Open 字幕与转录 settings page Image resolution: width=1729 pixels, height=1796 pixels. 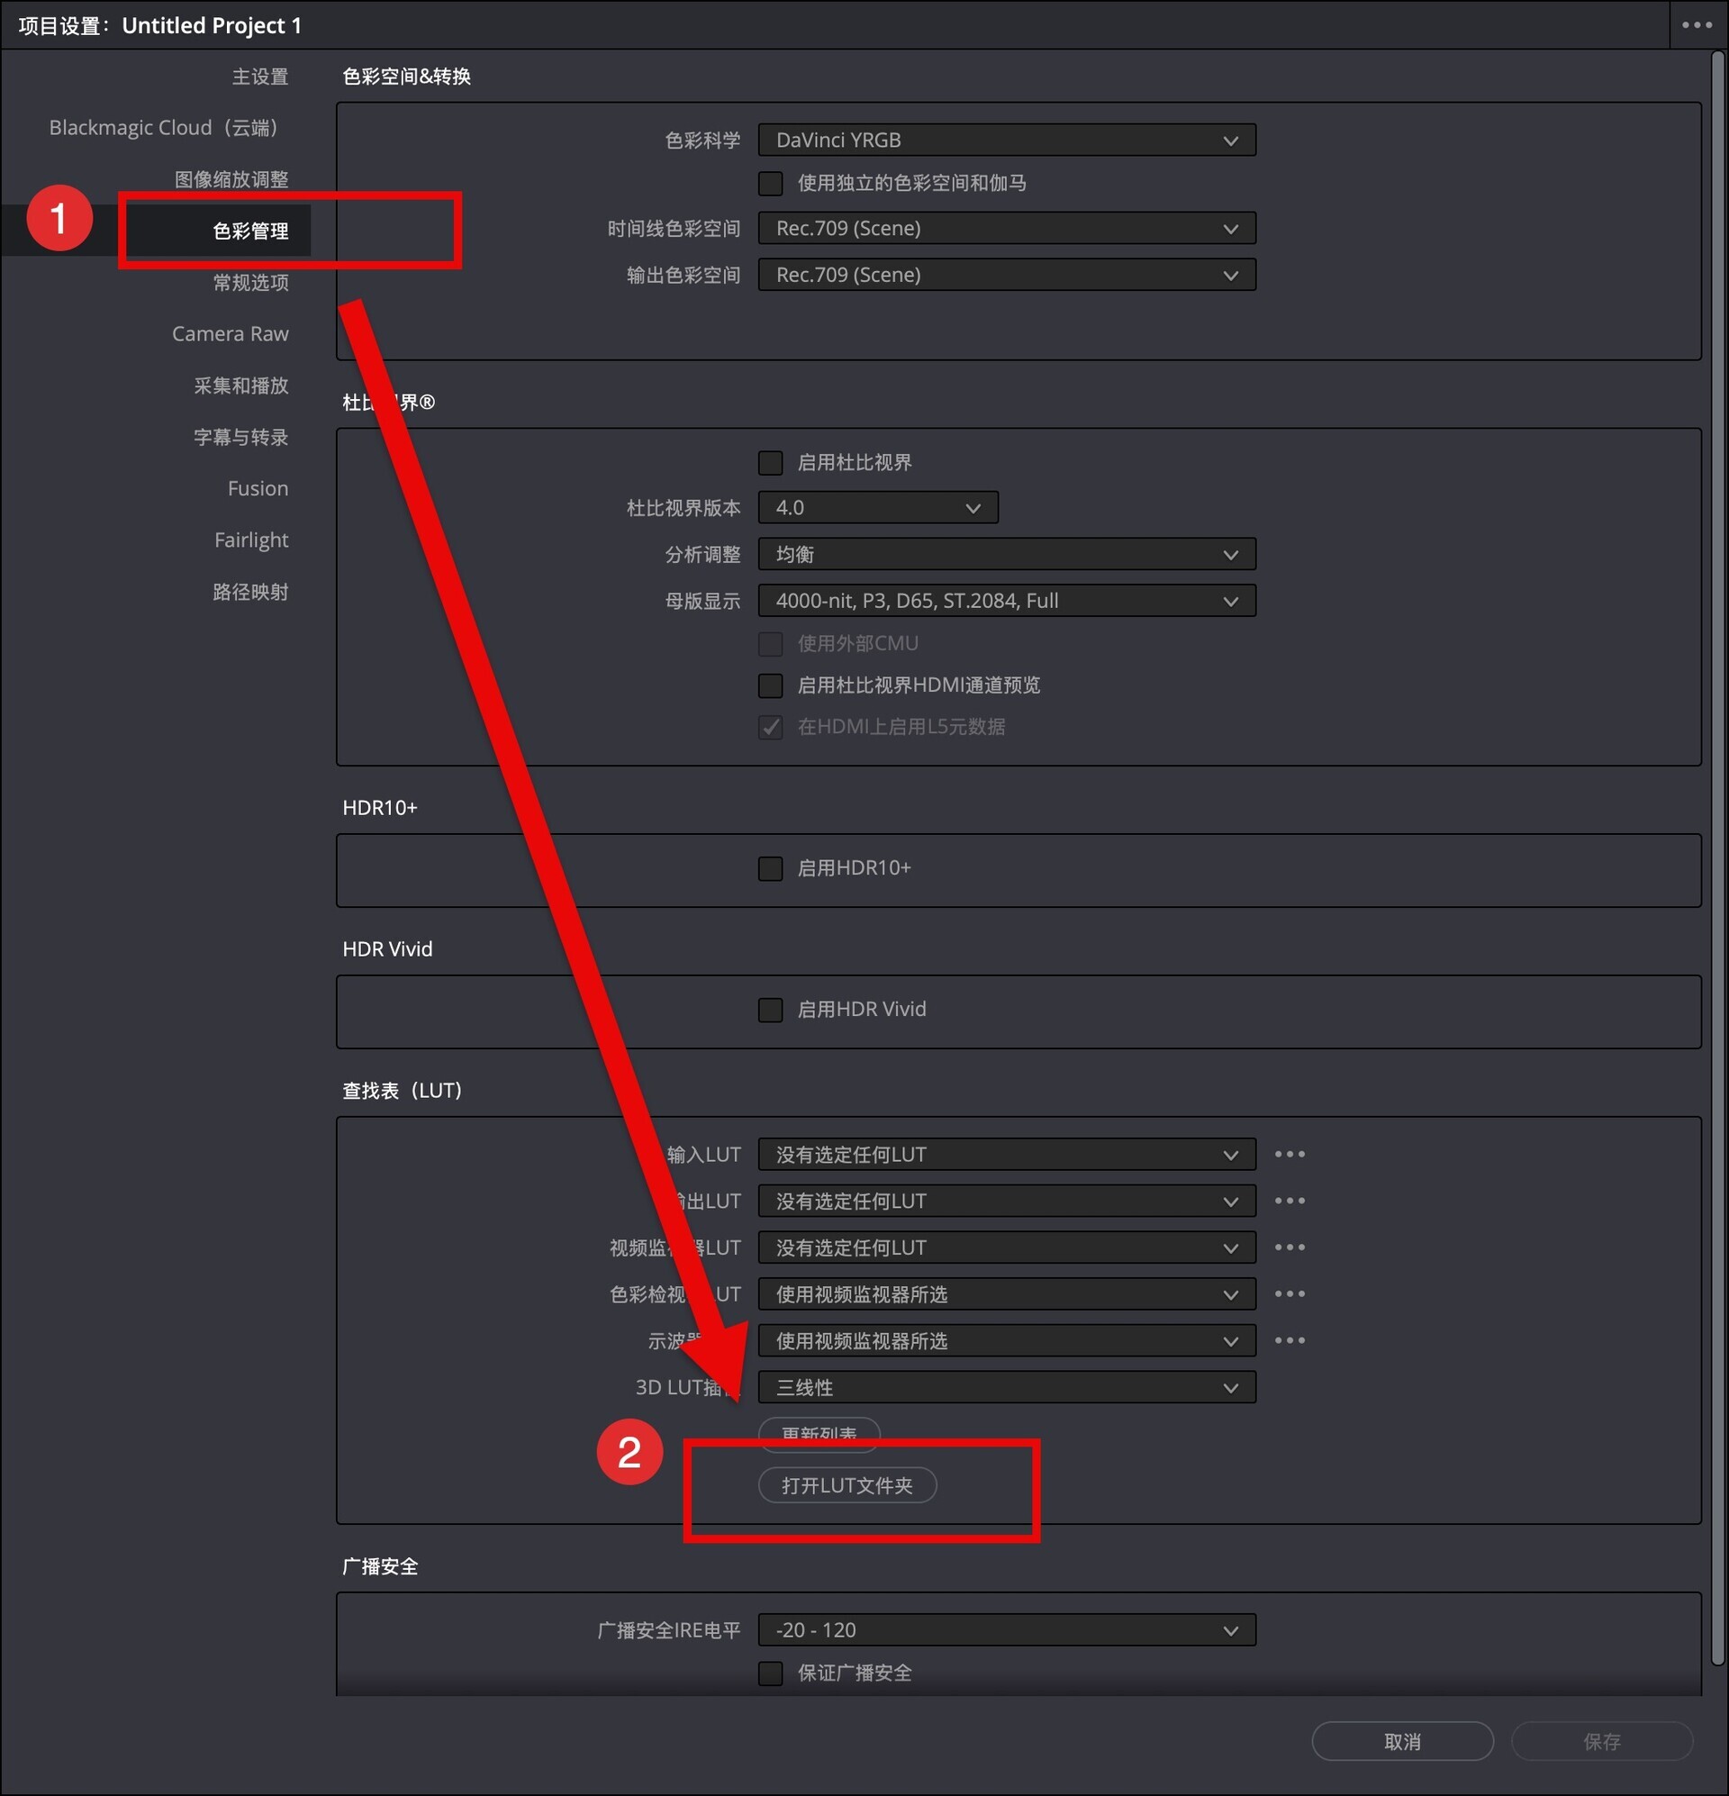point(240,437)
